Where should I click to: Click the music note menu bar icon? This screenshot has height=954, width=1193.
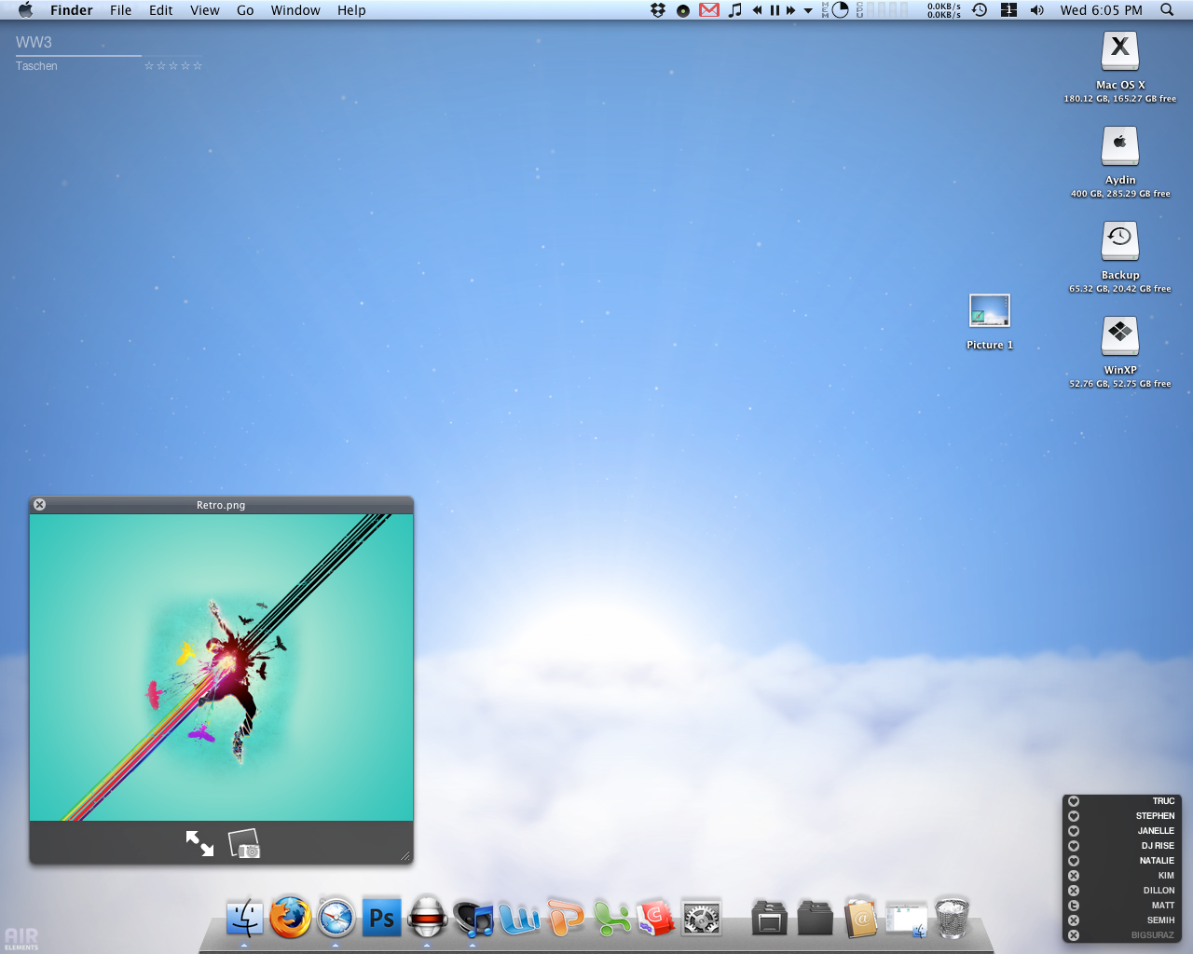click(735, 10)
